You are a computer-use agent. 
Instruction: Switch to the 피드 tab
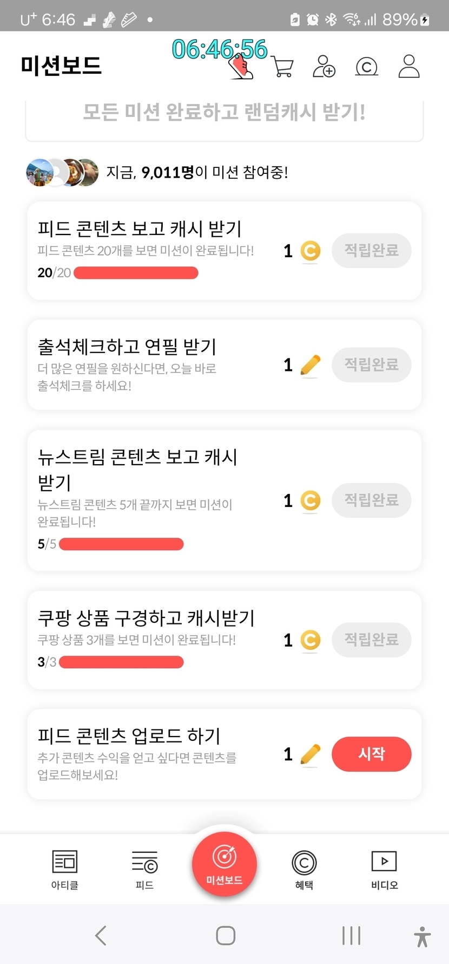[144, 869]
